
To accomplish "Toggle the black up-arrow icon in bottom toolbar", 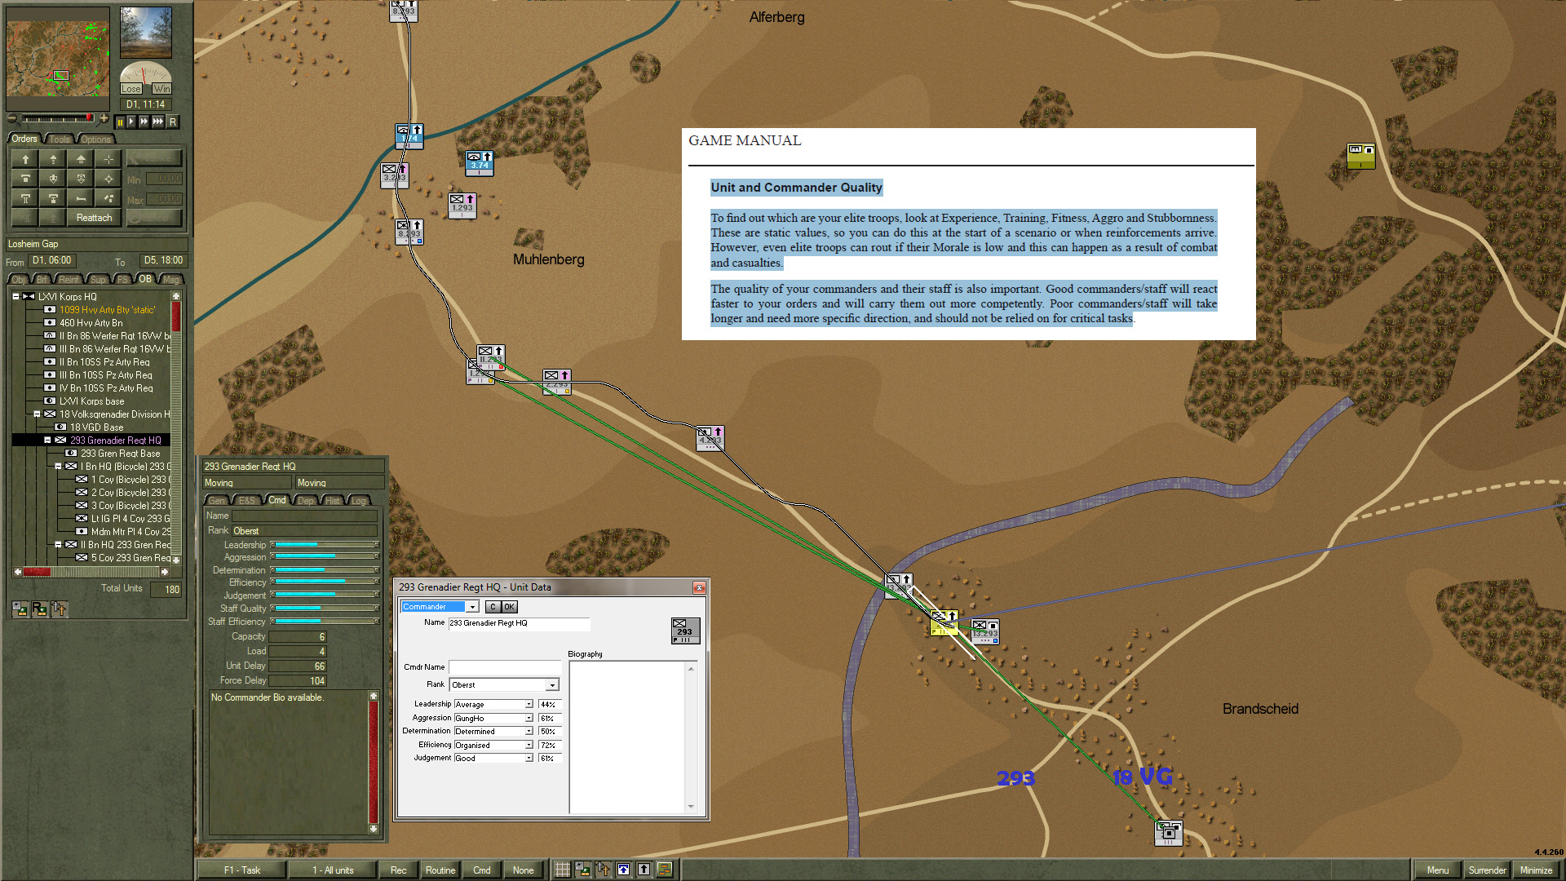I will coord(644,870).
